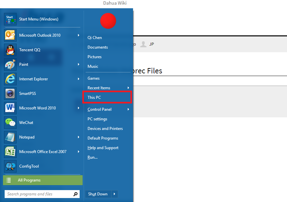Open SmartPSS camera icon
This screenshot has width=287, height=202.
tap(10, 94)
